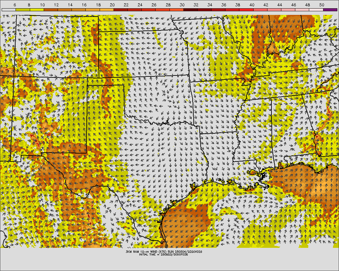Select the "32" legend scale label
Screen dimensions: 339x271
pos(196,5)
